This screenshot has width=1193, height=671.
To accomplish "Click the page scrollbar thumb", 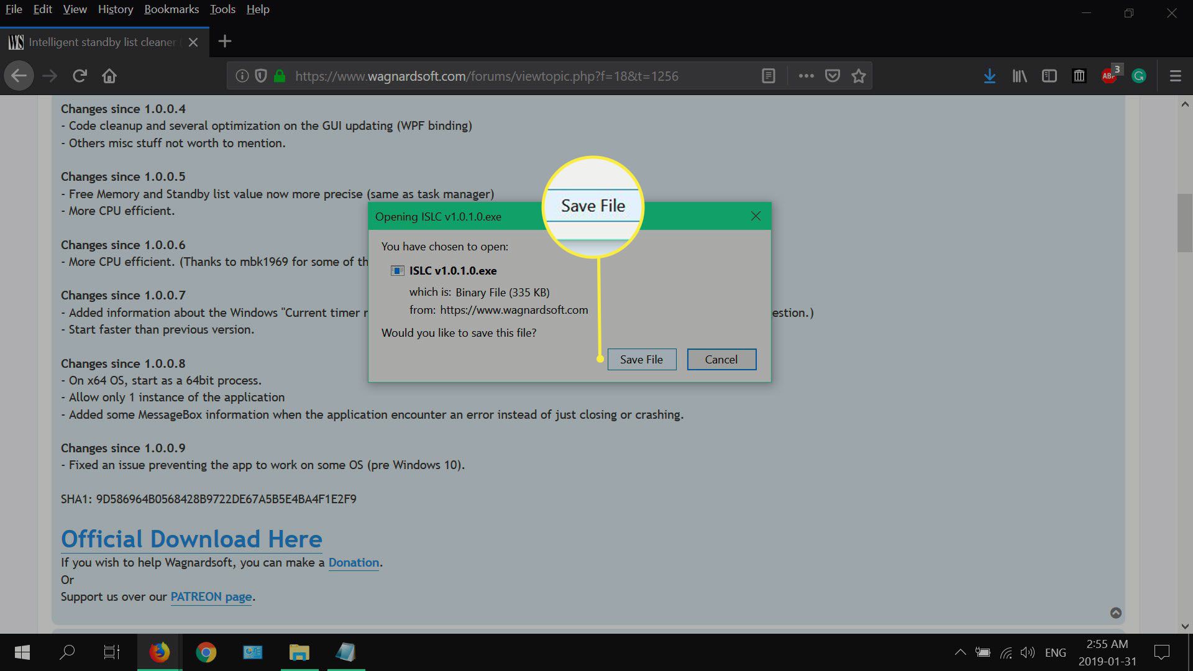I will [x=1185, y=223].
